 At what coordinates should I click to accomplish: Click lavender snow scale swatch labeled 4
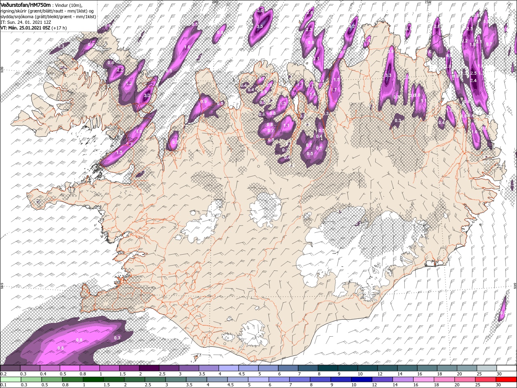229,368
